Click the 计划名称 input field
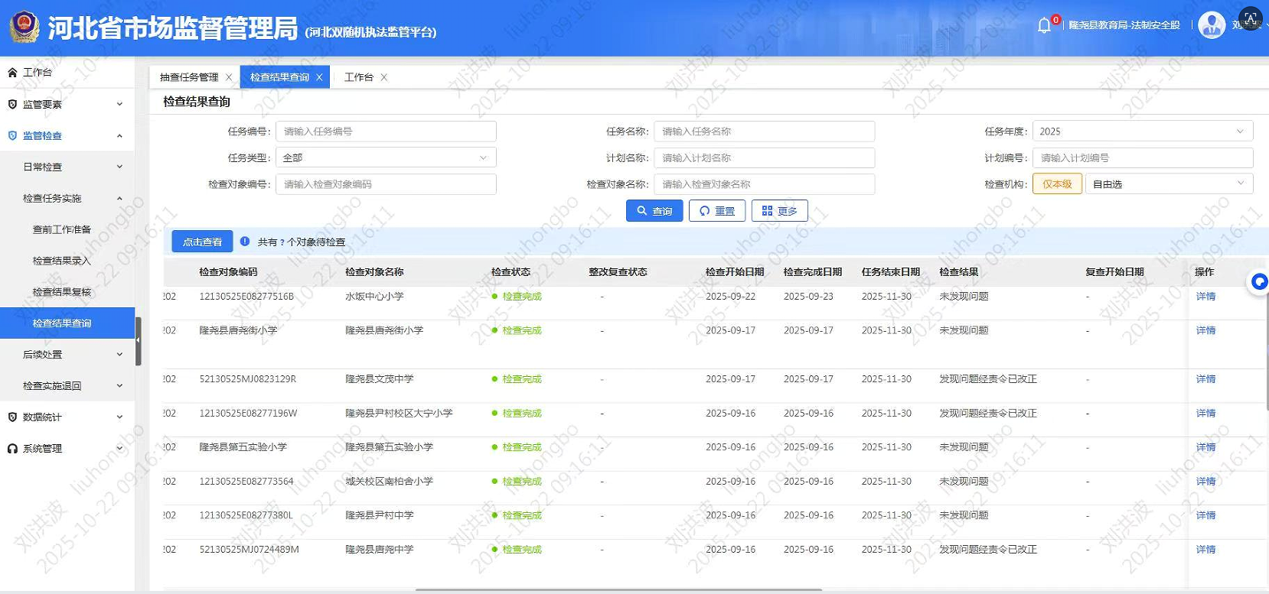The width and height of the screenshot is (1269, 594). pyautogui.click(x=764, y=157)
